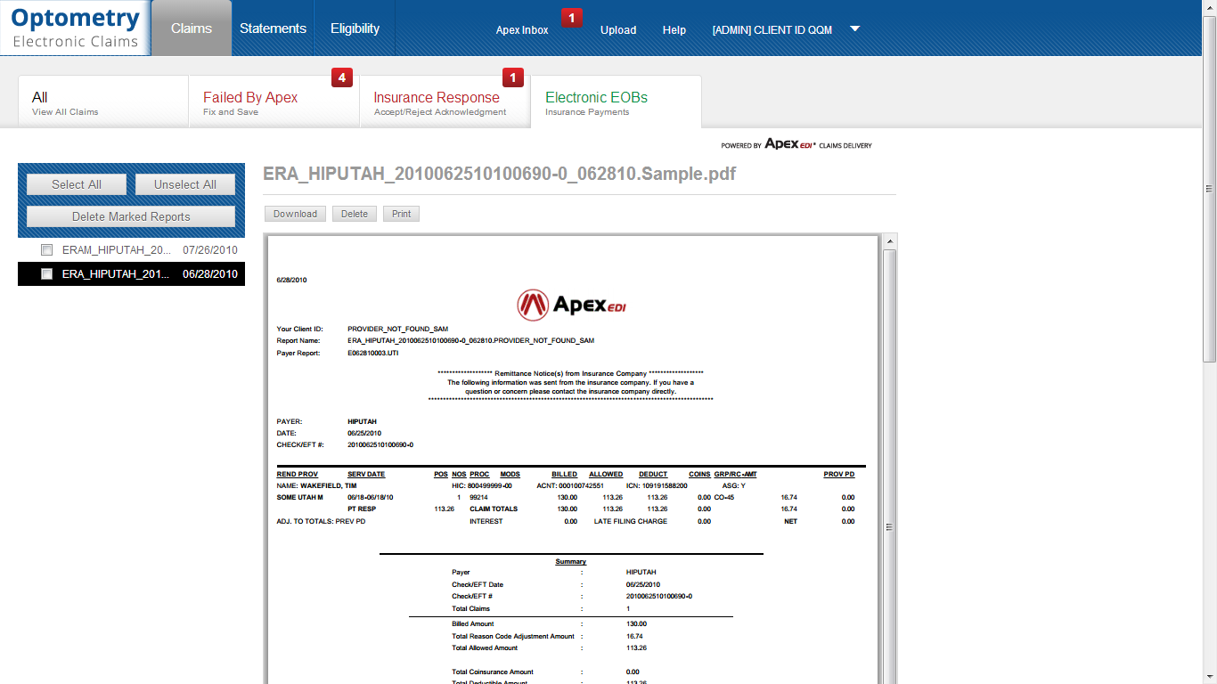Download the ERA report

295,214
